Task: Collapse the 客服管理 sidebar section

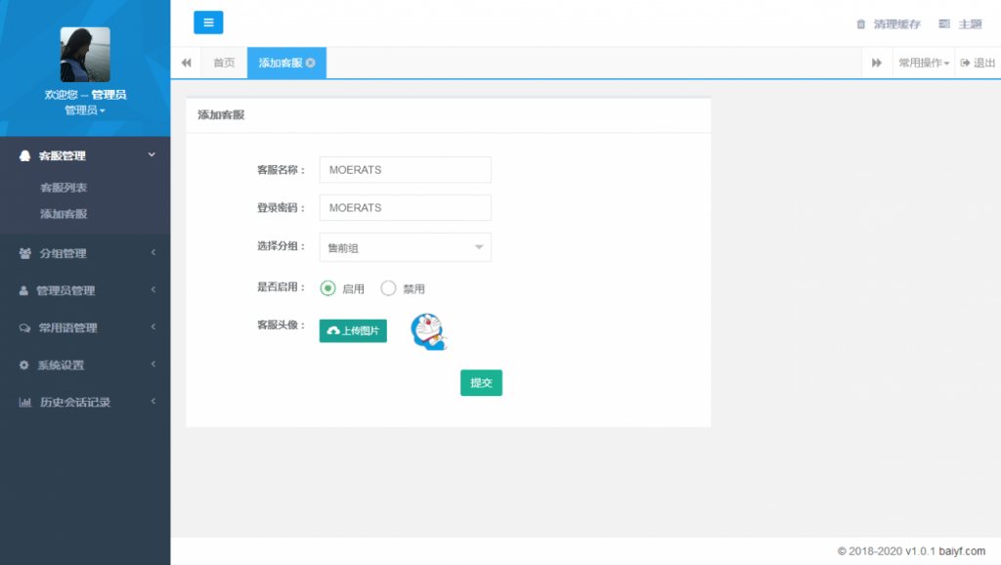Action: [x=152, y=154]
